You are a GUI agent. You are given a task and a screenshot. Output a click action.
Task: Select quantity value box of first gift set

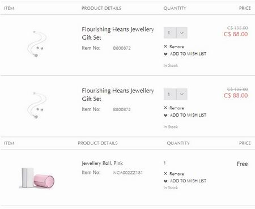pyautogui.click(x=170, y=33)
